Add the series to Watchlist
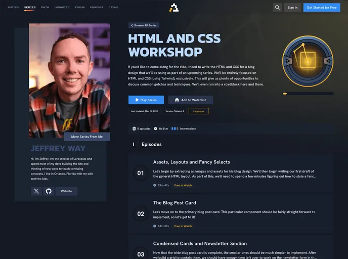 pos(190,100)
